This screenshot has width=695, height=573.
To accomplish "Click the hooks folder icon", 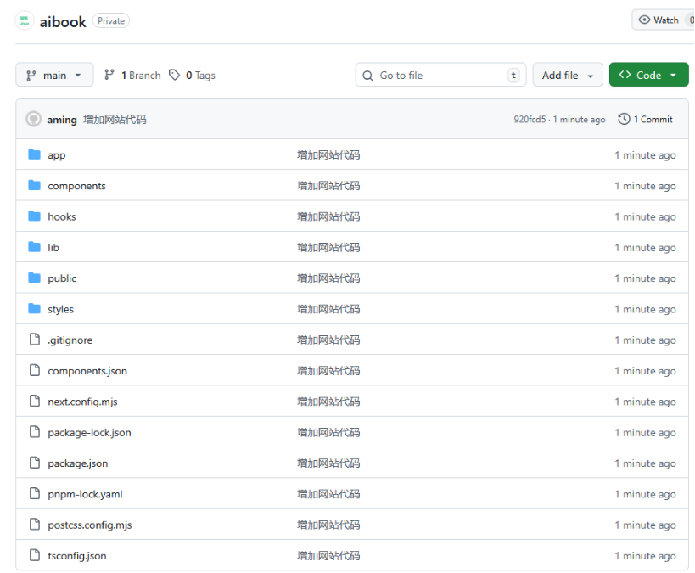I will point(34,216).
